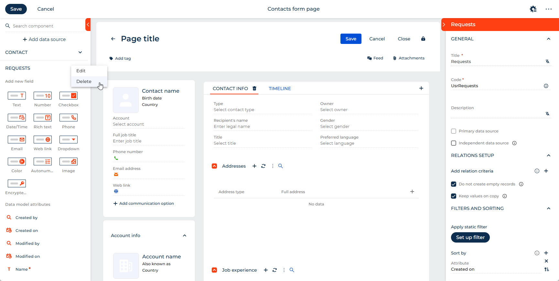Expand the CONTACT data source section
The image size is (559, 281).
(x=80, y=52)
